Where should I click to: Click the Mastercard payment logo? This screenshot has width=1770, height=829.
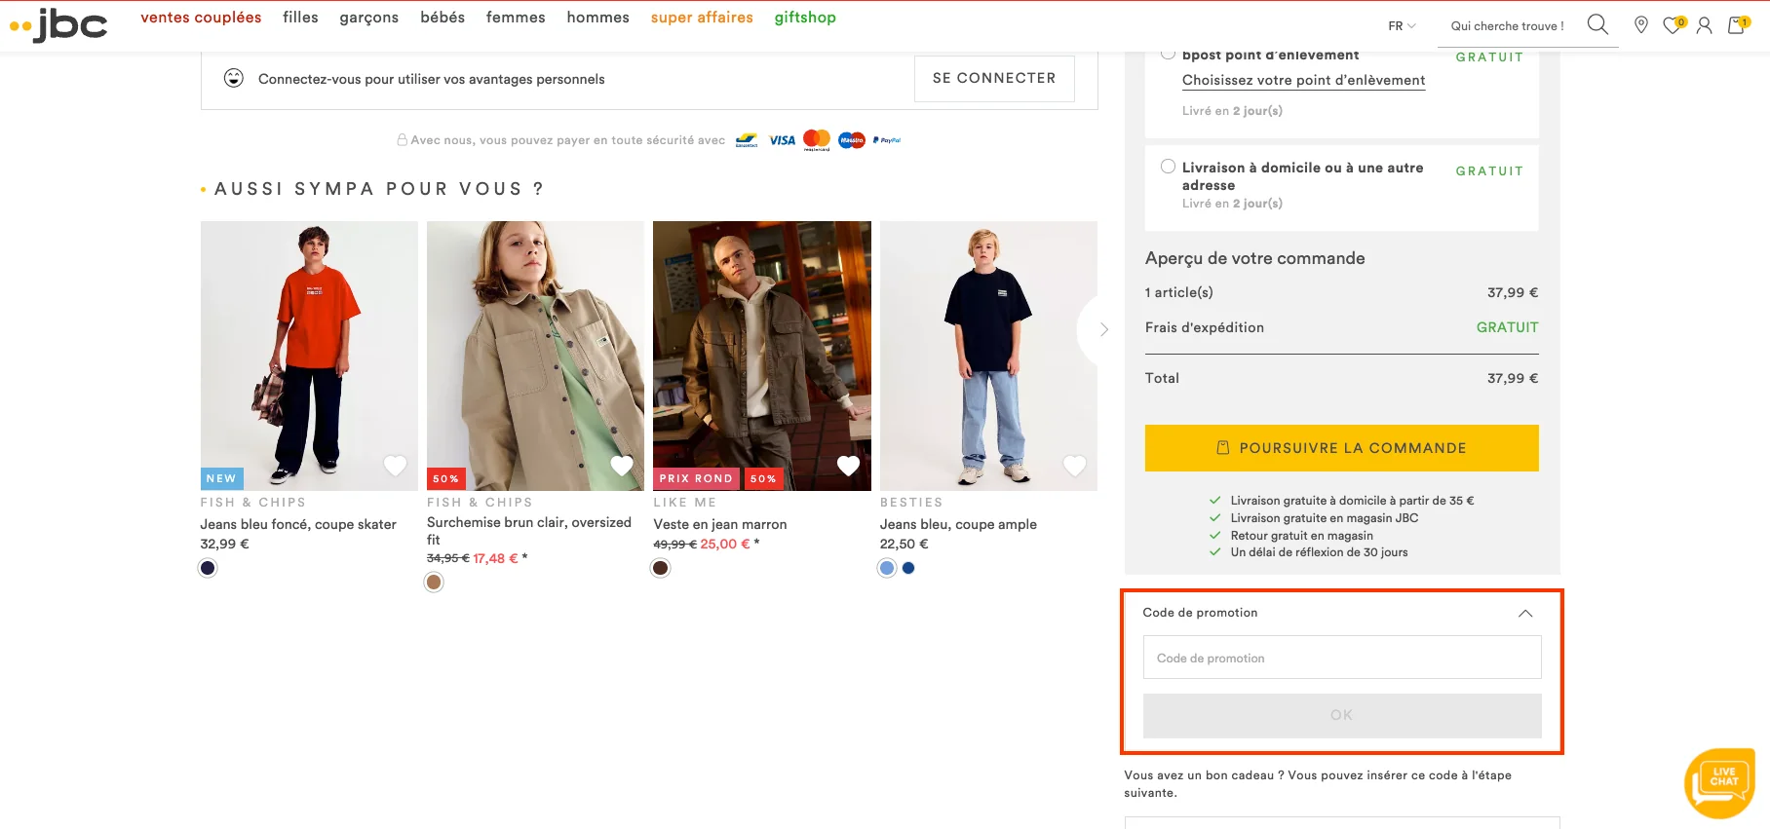[x=817, y=140]
